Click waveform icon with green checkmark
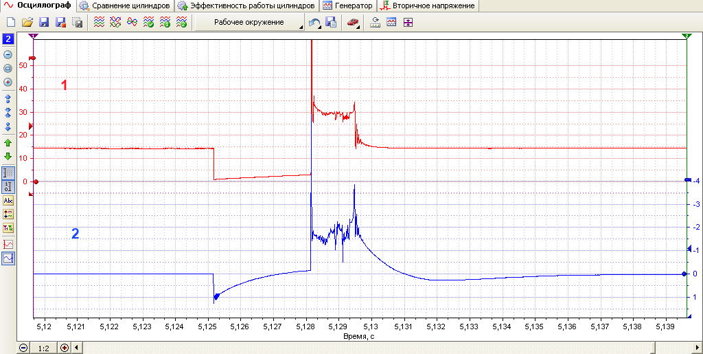Screen dimensions: 703x354 (x=148, y=22)
